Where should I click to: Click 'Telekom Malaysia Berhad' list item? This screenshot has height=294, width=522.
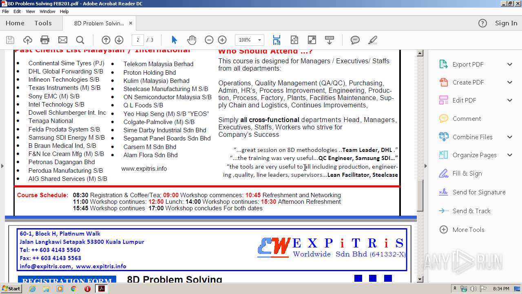click(x=158, y=64)
